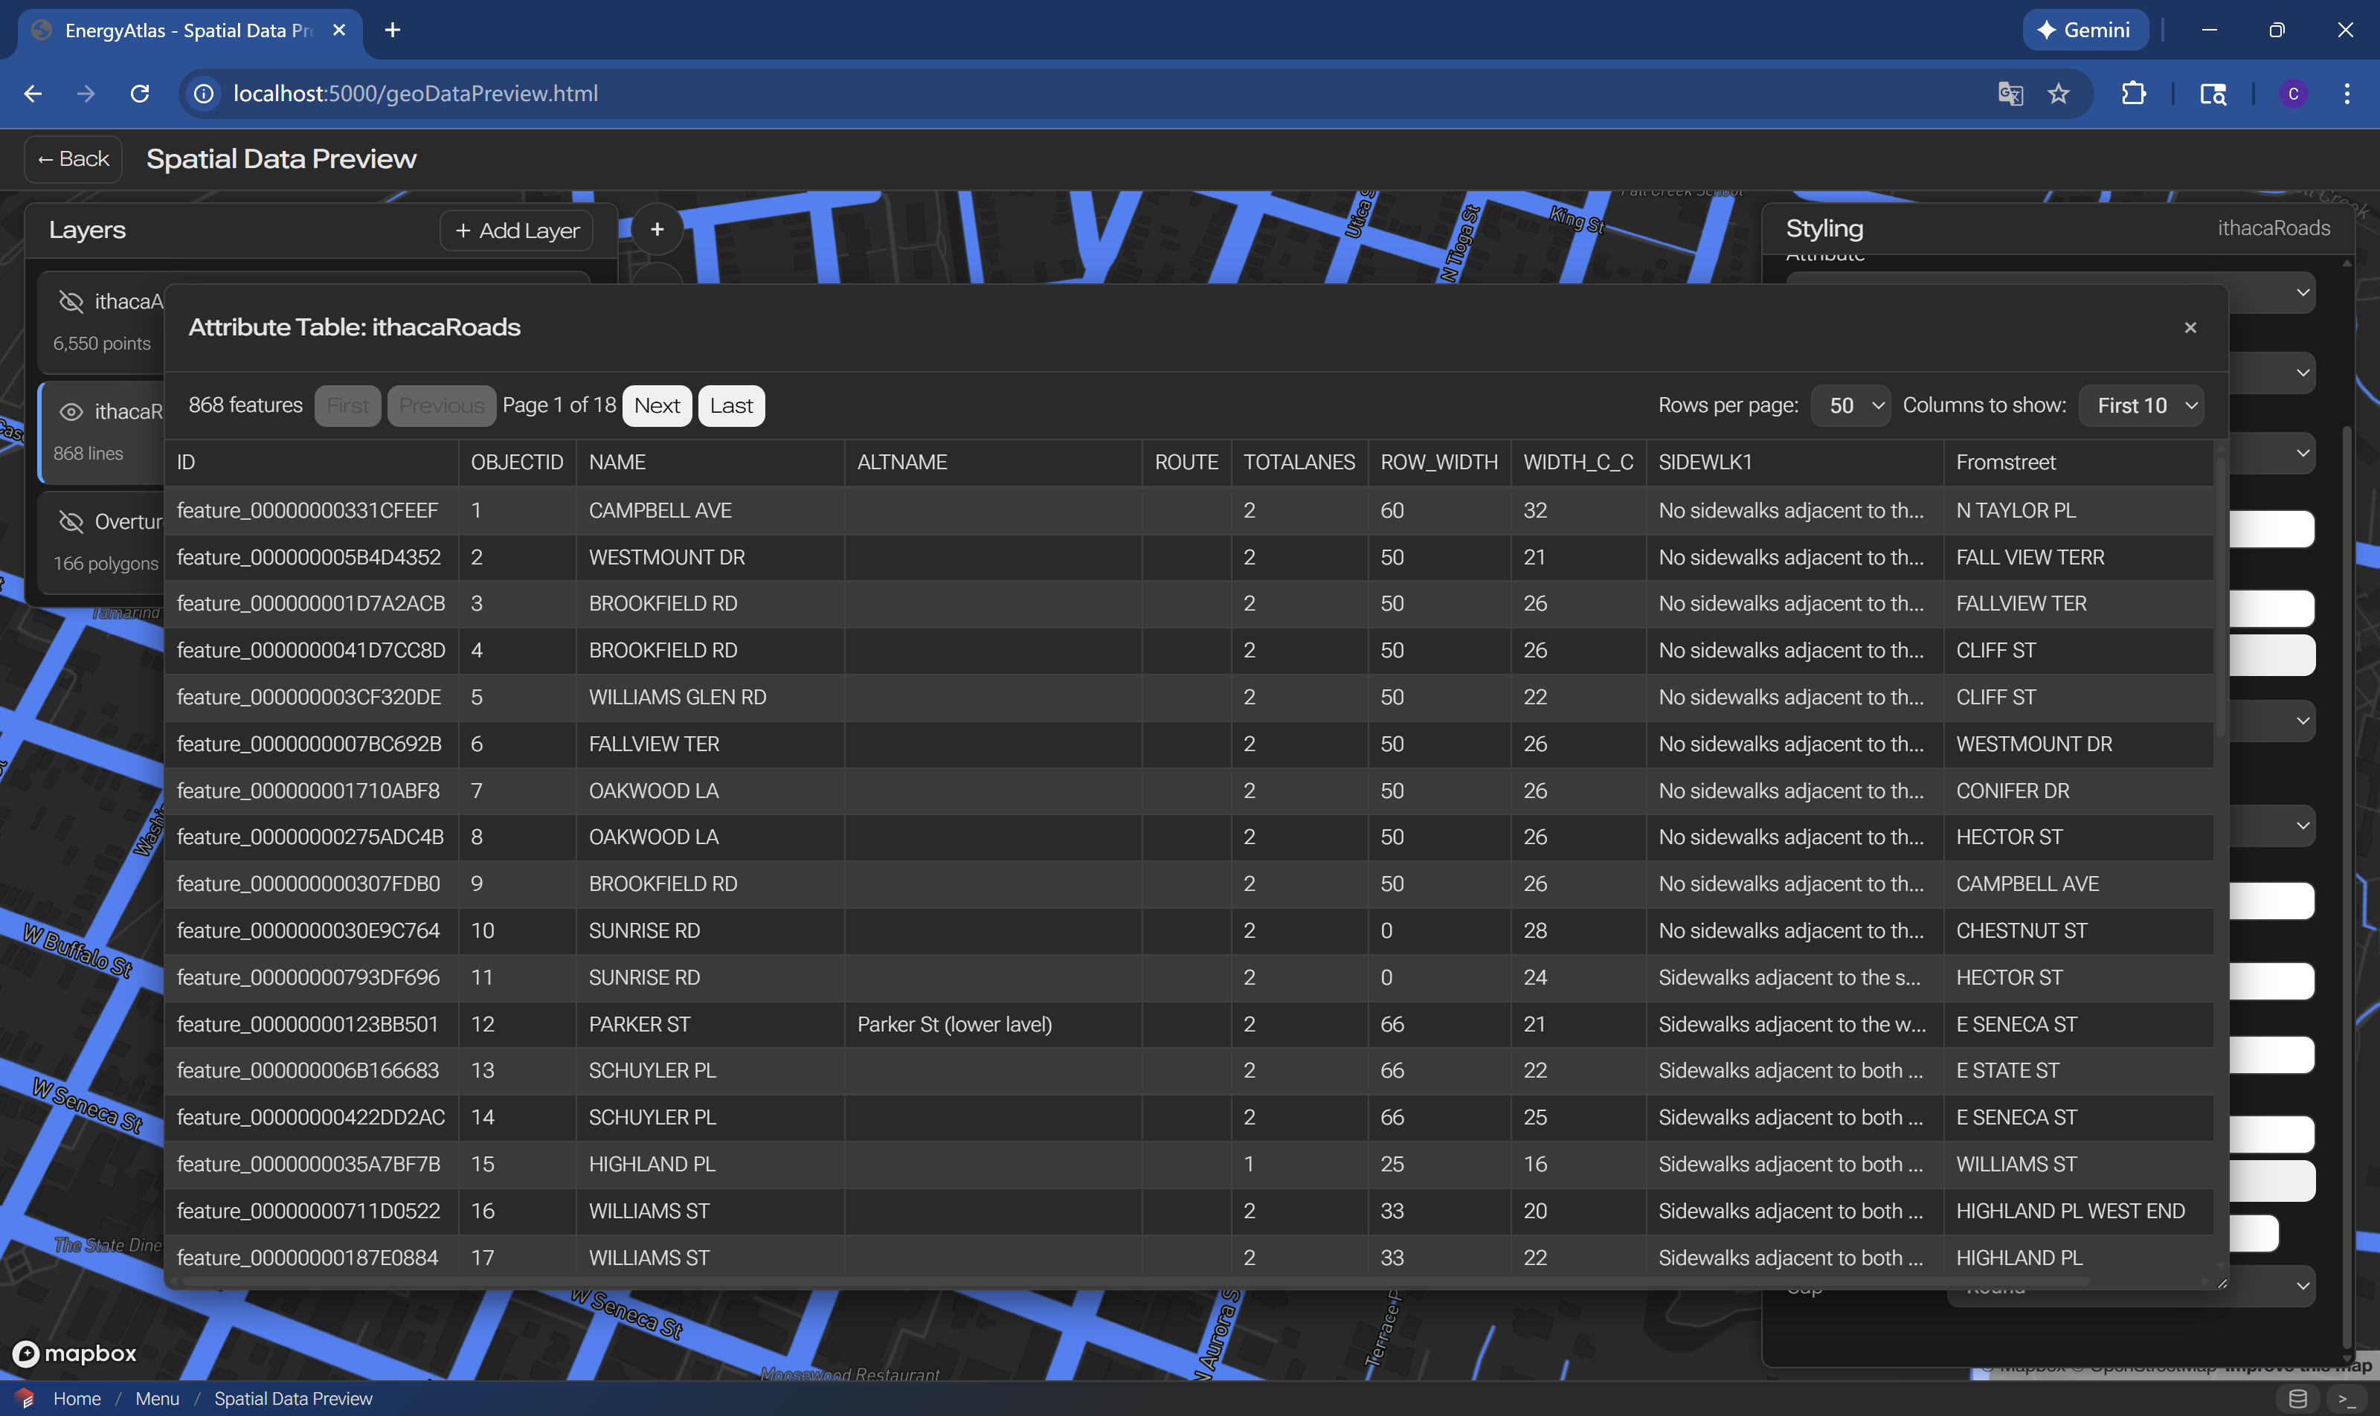Image resolution: width=2380 pixels, height=1416 pixels.
Task: Reload the page
Action: click(x=141, y=94)
